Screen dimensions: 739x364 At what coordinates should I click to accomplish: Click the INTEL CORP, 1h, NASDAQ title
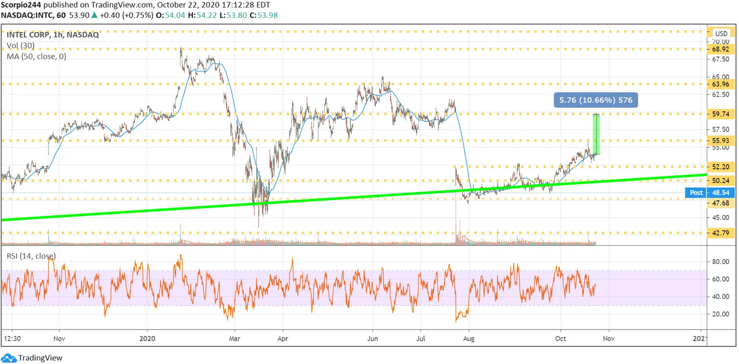53,35
